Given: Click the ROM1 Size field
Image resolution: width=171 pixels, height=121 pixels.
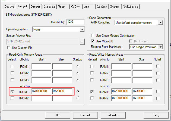Looking at the screenshot, I should [62, 66].
